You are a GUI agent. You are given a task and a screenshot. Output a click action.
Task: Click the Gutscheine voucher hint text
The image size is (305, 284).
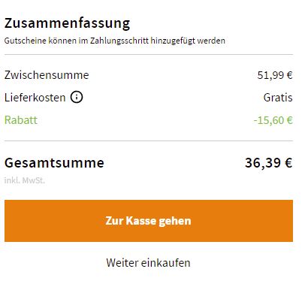(115, 41)
